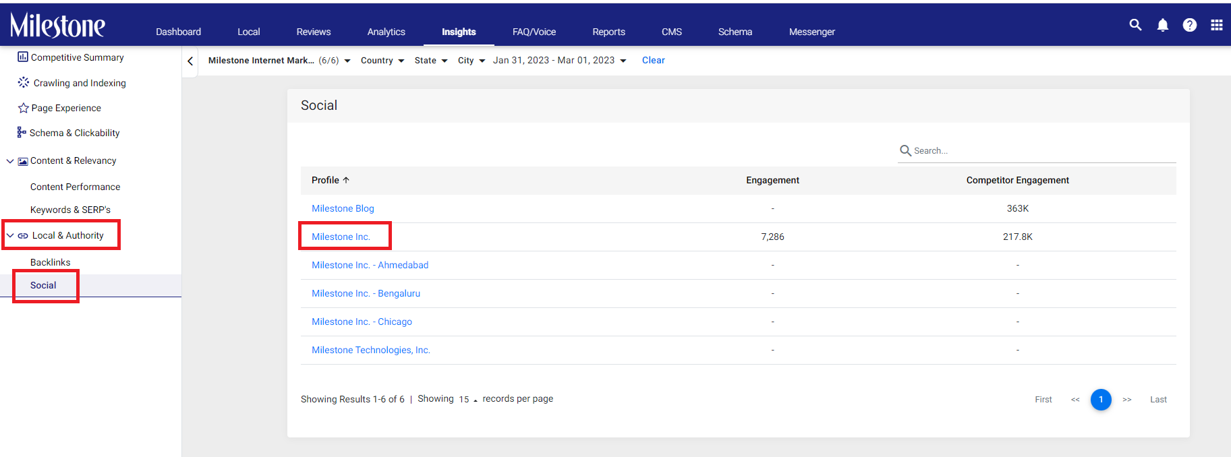
Task: Open Backlinks in sidebar
Action: 51,262
